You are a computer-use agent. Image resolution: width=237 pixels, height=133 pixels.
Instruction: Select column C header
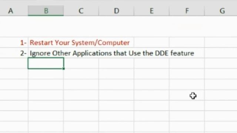(81, 11)
